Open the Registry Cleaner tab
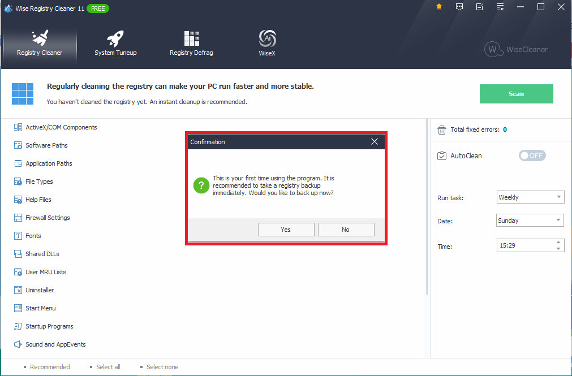The image size is (572, 376). [40, 44]
